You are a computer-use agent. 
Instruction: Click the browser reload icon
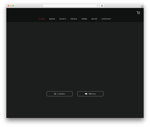(x=97, y=6)
